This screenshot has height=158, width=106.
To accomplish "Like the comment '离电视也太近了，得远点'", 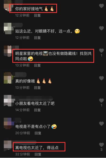I will 101,145.
